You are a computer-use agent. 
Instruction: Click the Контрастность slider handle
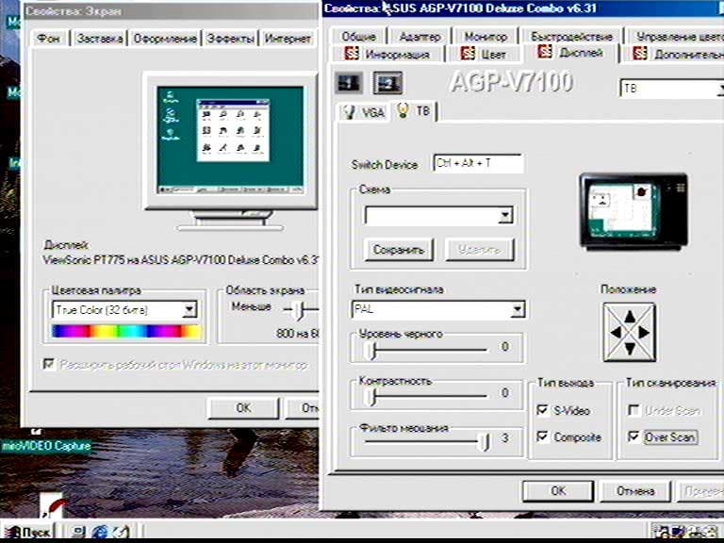click(370, 397)
